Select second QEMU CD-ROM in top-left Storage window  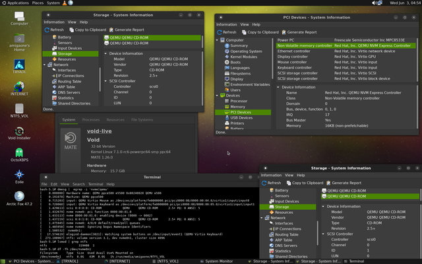[x=152, y=43]
